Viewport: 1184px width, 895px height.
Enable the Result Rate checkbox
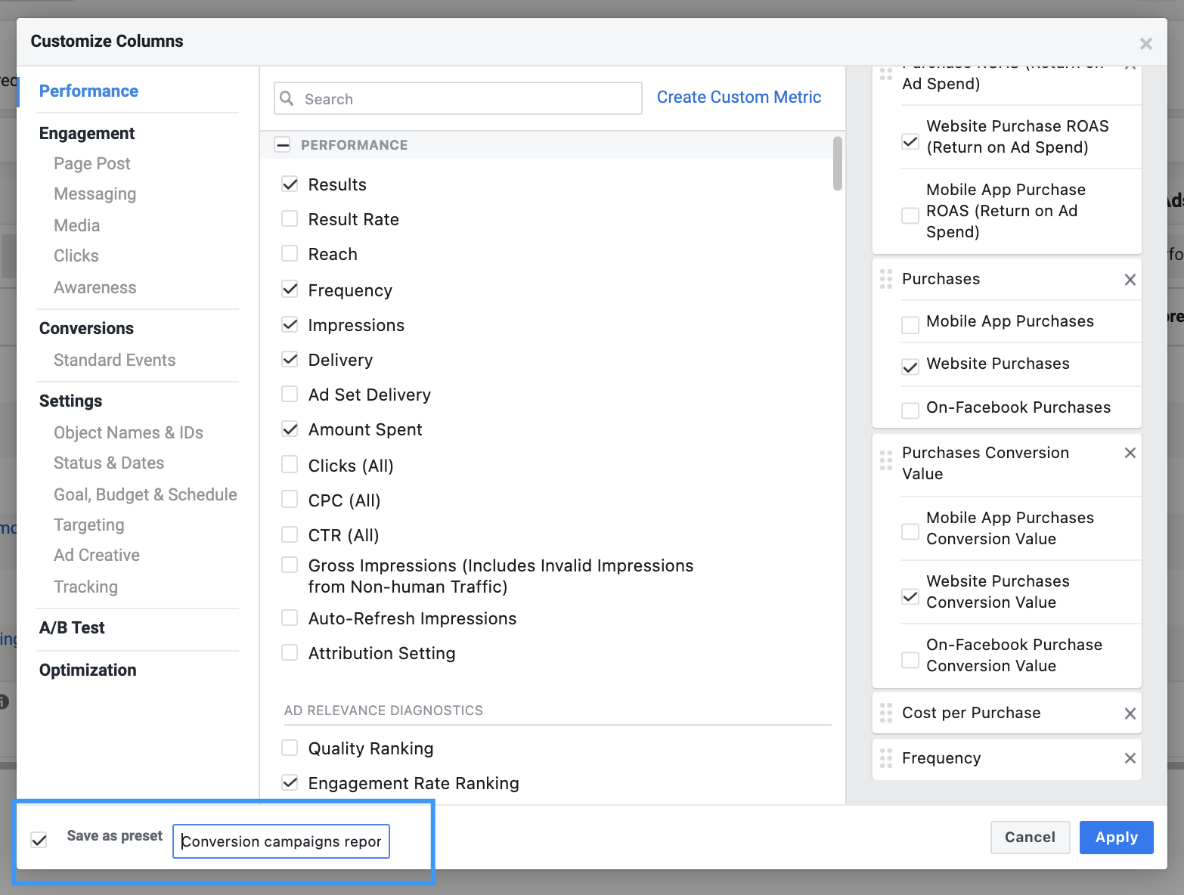pos(290,219)
